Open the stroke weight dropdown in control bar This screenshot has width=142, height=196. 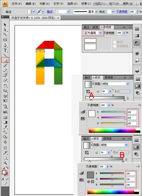[x=68, y=12]
